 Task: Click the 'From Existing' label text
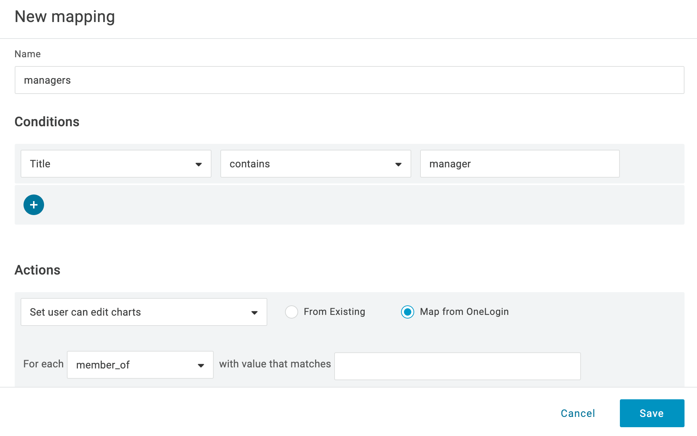334,312
